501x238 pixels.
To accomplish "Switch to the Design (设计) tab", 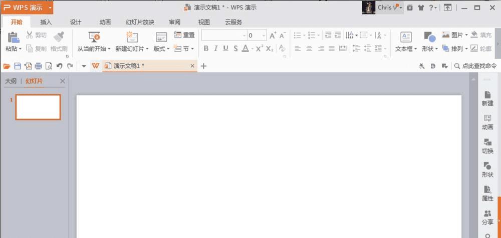I will [76, 22].
